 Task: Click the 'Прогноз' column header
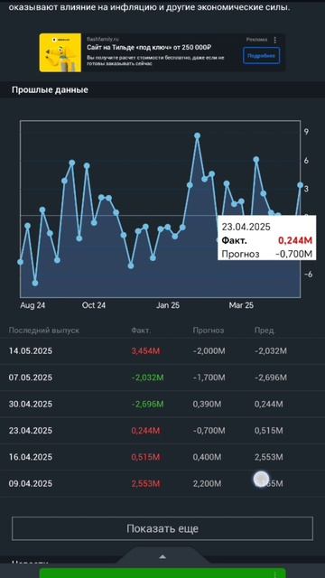tap(209, 331)
